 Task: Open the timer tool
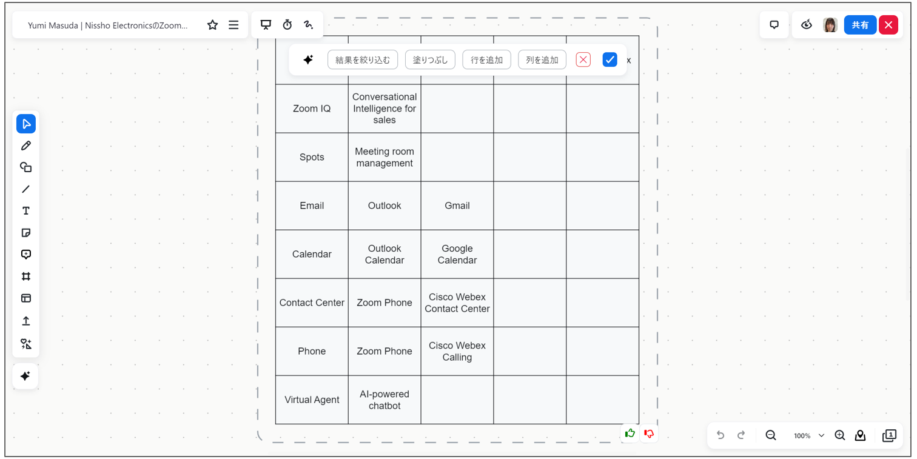click(287, 25)
